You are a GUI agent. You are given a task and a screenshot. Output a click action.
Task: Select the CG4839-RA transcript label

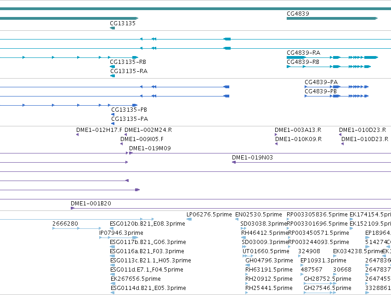(x=304, y=53)
